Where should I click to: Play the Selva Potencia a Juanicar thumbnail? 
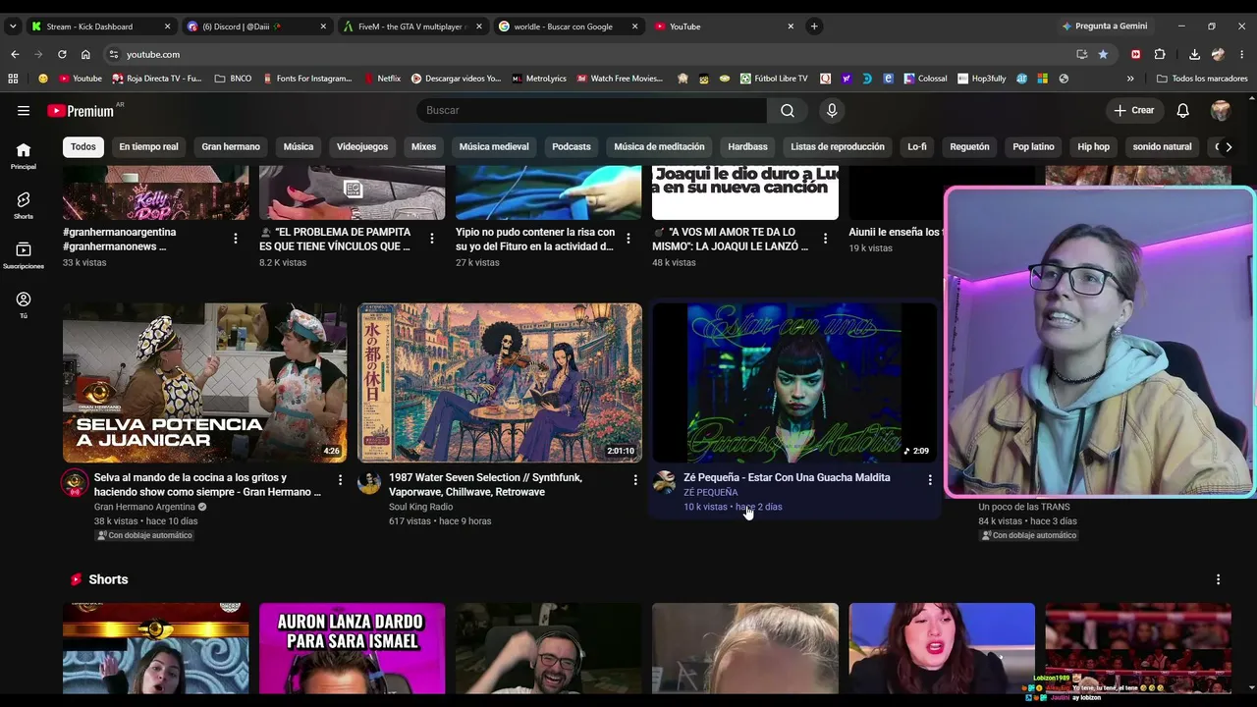click(x=204, y=383)
